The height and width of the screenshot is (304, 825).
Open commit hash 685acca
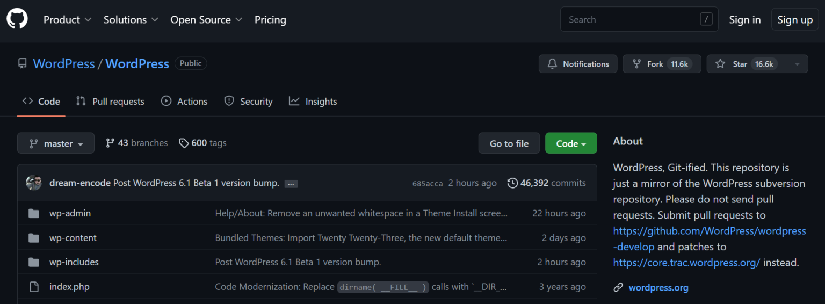pos(428,184)
